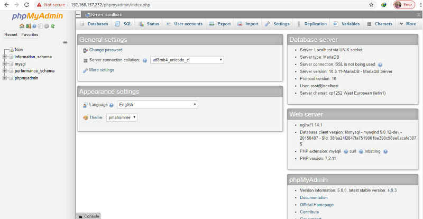Screen dimensions: 423x219
Task: Reload navigation panel with green arrow icon
Action: coord(53,25)
